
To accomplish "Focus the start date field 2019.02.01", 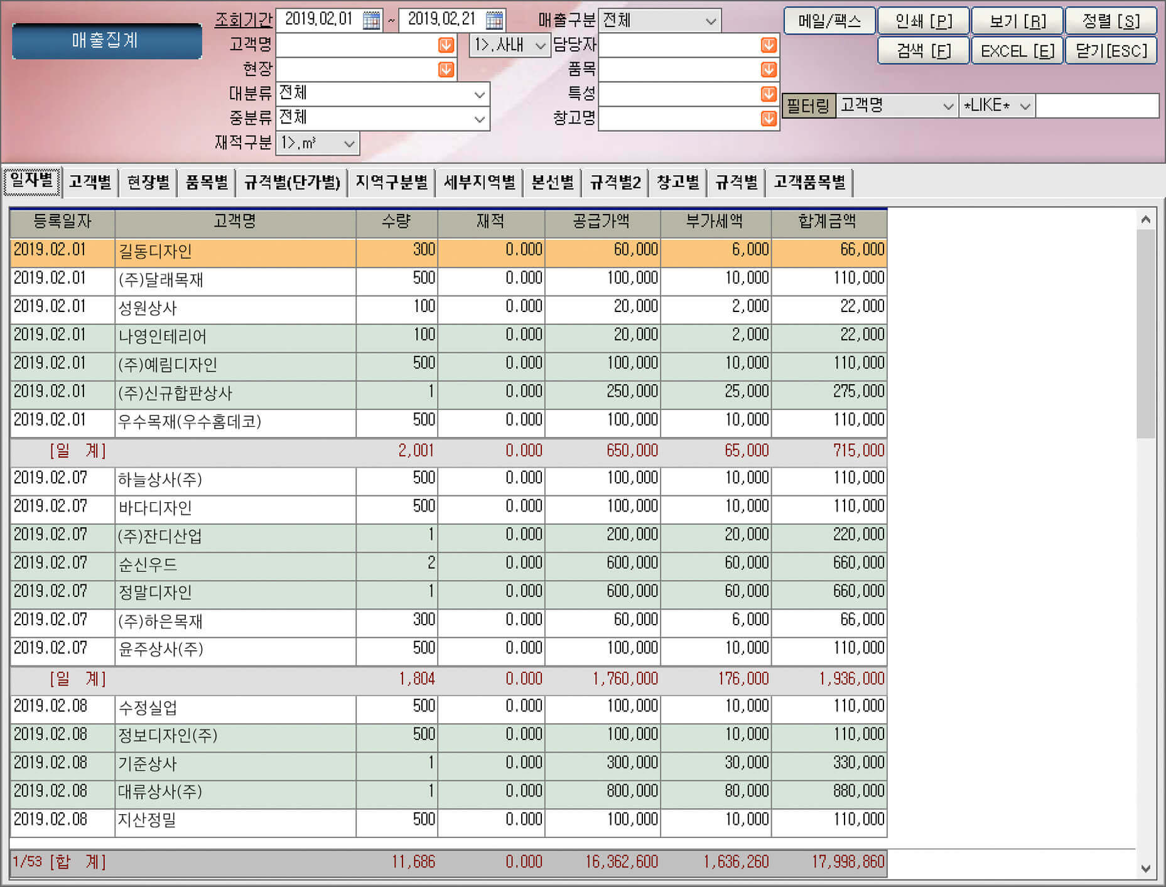I will tap(319, 20).
